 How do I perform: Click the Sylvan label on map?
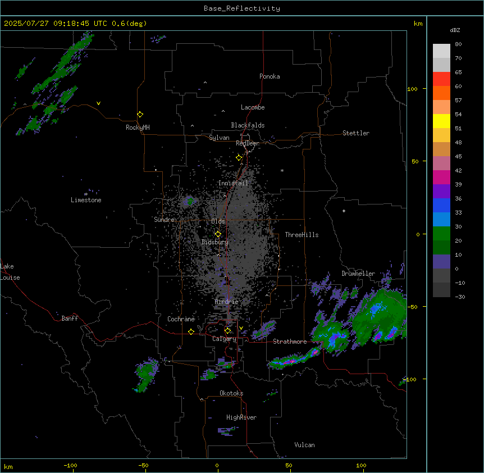click(219, 138)
